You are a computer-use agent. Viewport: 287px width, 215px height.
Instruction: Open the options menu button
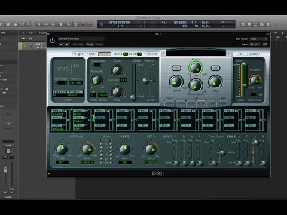tap(254, 54)
